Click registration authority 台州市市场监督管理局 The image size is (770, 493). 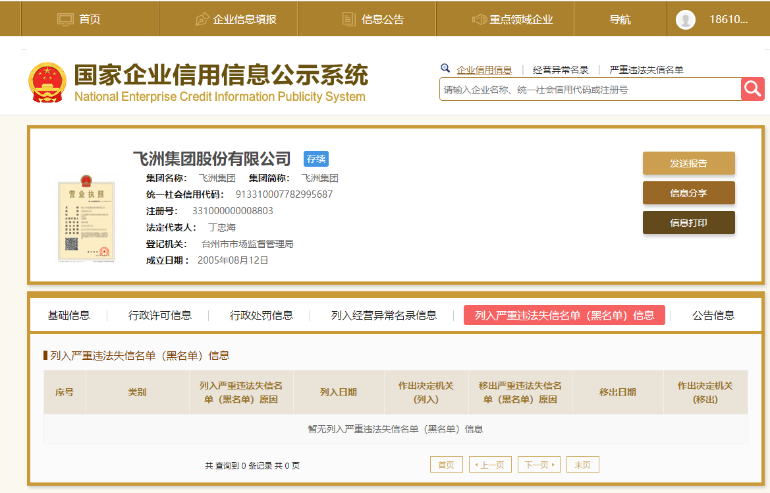[x=248, y=244]
